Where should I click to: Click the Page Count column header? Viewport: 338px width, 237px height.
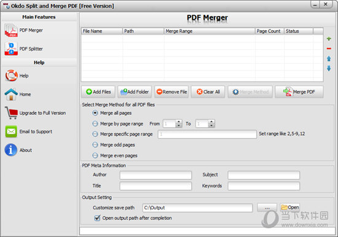(x=269, y=31)
